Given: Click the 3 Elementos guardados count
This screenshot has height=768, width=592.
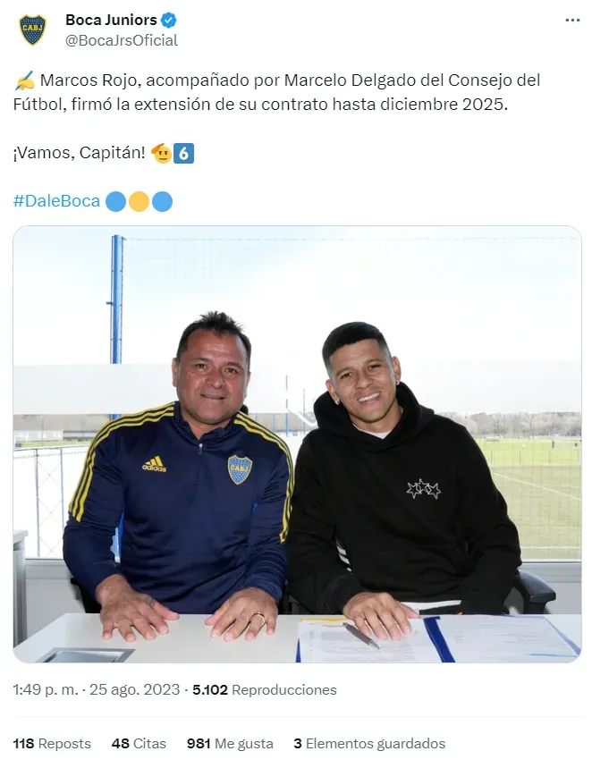Looking at the screenshot, I should [368, 744].
